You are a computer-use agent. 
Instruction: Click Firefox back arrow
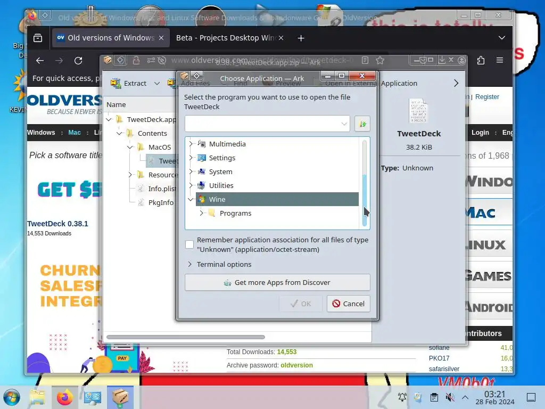[40, 61]
